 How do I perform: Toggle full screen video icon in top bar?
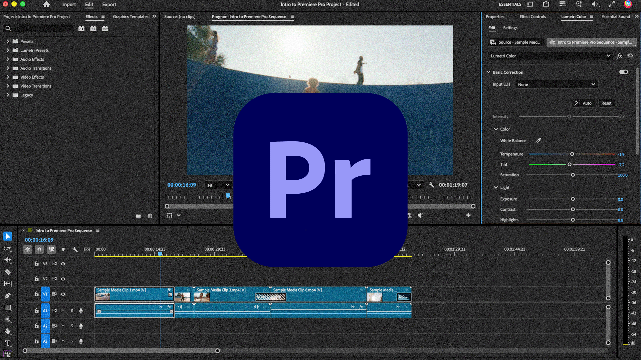coord(612,4)
